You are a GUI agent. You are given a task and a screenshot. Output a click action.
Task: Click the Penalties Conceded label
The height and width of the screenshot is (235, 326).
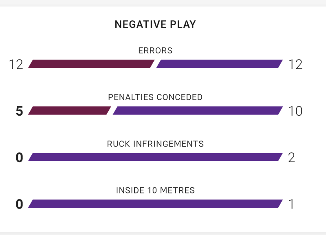click(x=155, y=97)
